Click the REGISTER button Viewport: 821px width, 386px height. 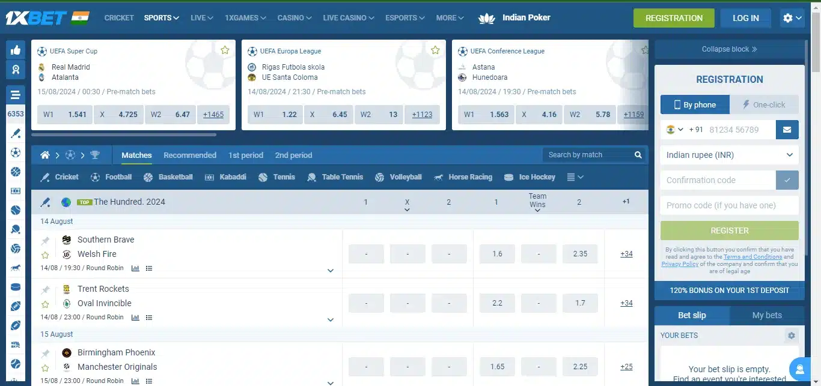pos(729,230)
